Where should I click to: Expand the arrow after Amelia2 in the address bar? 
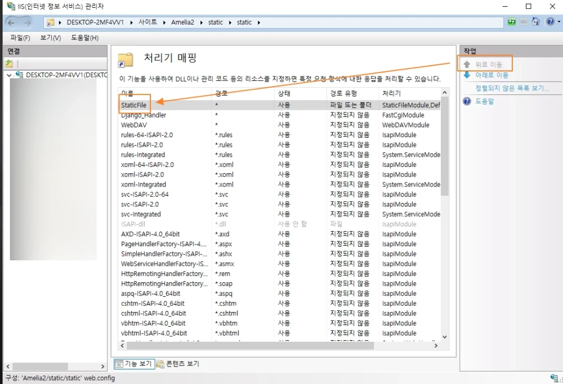[201, 22]
